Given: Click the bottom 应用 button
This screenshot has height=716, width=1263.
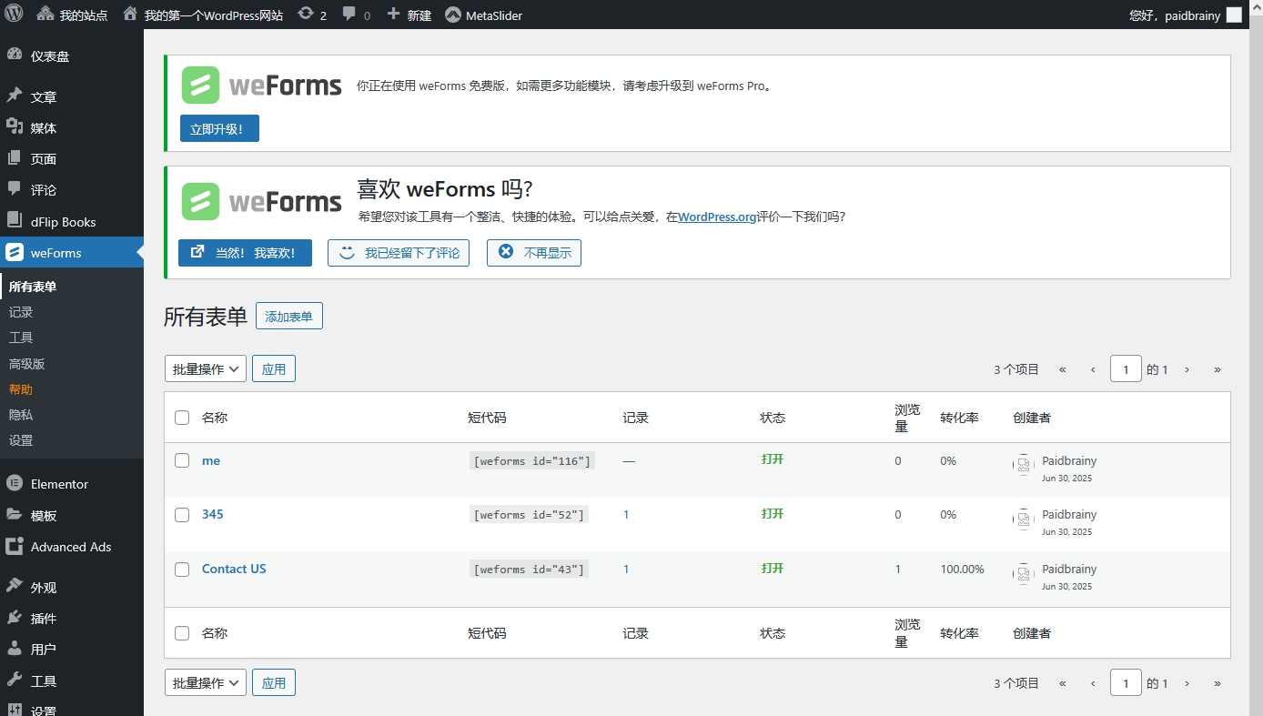Looking at the screenshot, I should pyautogui.click(x=274, y=682).
